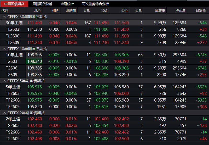Click TS2603 open interest 457
This screenshot has height=145, width=209.
click(183, 125)
